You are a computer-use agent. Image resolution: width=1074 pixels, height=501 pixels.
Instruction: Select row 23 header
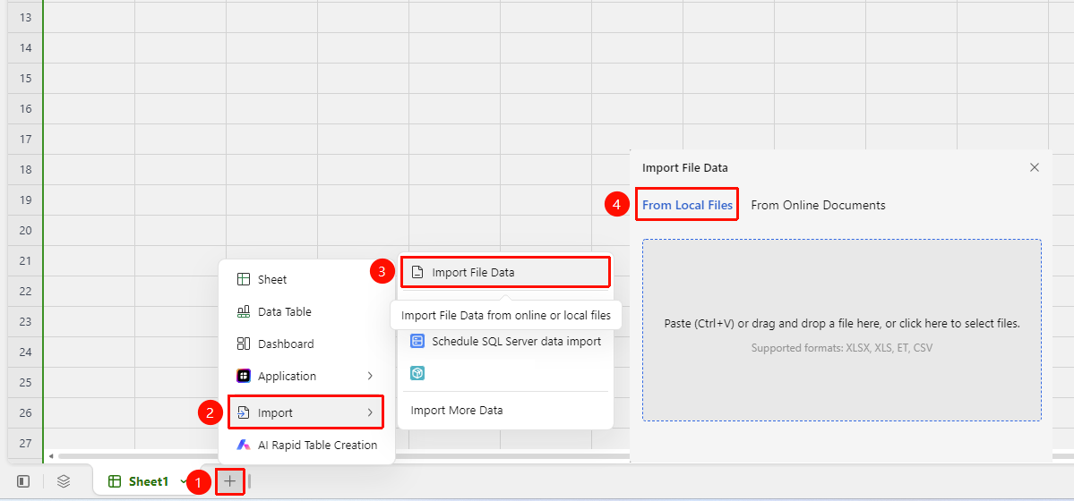click(x=25, y=322)
